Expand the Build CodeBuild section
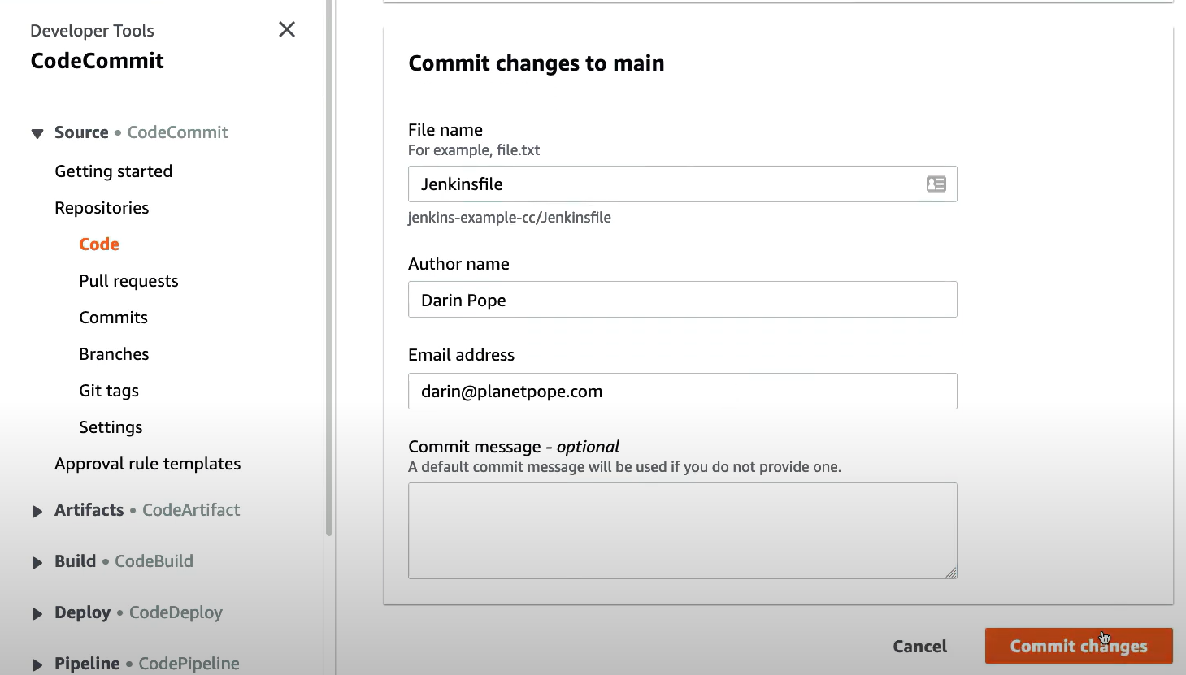Viewport: 1186px width, 675px height. (37, 562)
